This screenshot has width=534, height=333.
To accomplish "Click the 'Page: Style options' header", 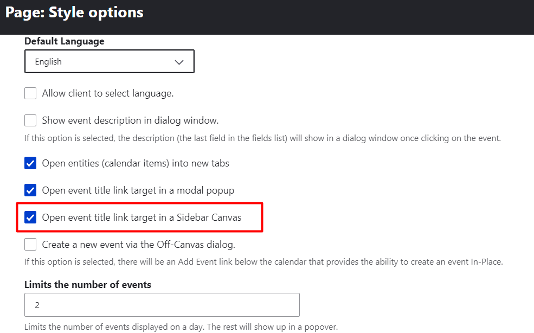I will pyautogui.click(x=74, y=12).
